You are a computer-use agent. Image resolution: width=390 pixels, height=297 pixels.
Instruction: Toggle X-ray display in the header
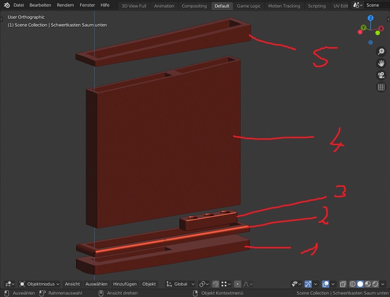(343, 284)
